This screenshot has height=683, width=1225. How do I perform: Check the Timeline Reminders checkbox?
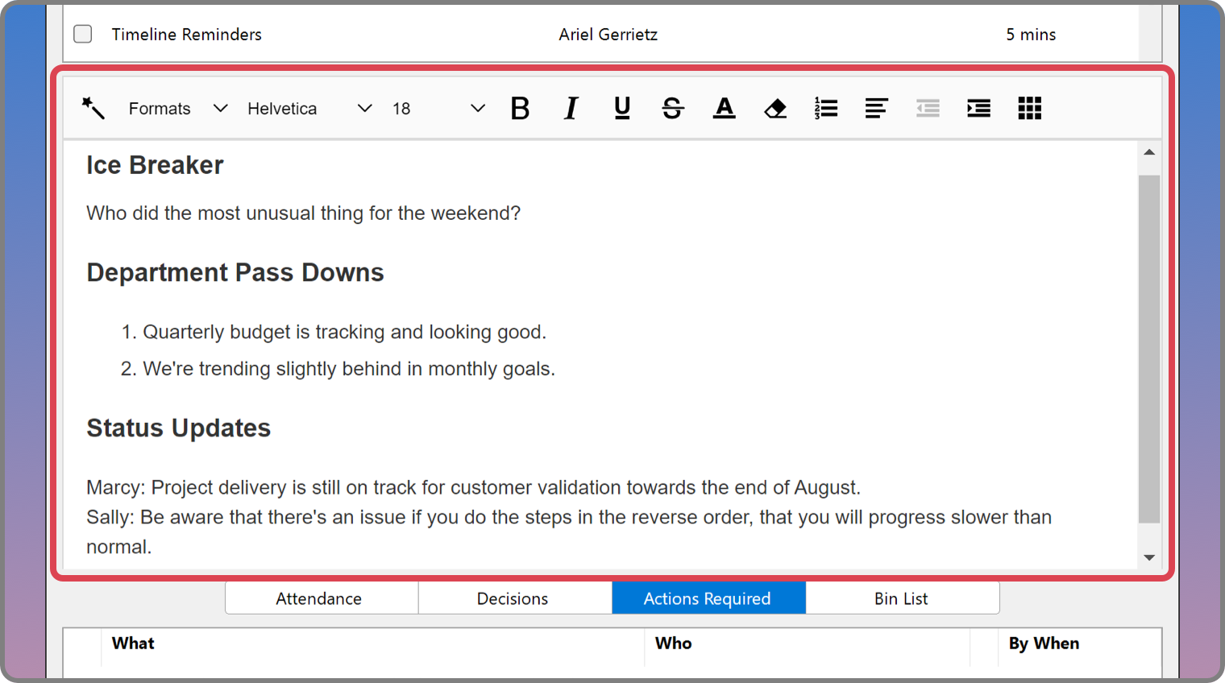pyautogui.click(x=83, y=34)
